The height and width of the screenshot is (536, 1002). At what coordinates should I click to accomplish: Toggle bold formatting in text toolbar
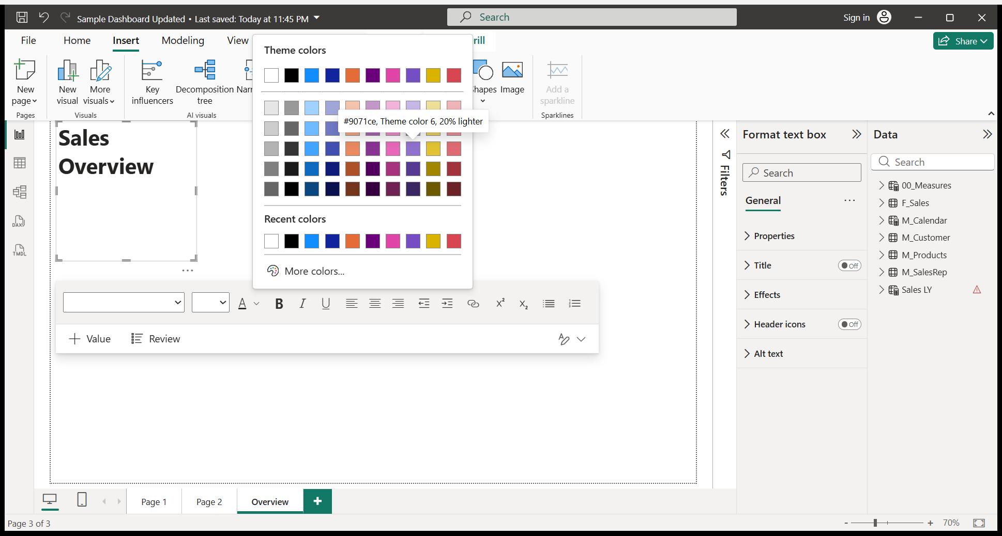point(279,304)
